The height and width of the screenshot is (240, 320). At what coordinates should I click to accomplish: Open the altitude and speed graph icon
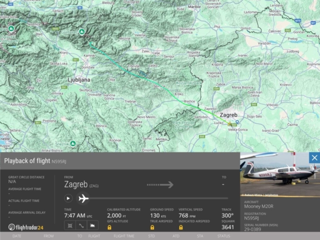pyautogui.click(x=92, y=225)
